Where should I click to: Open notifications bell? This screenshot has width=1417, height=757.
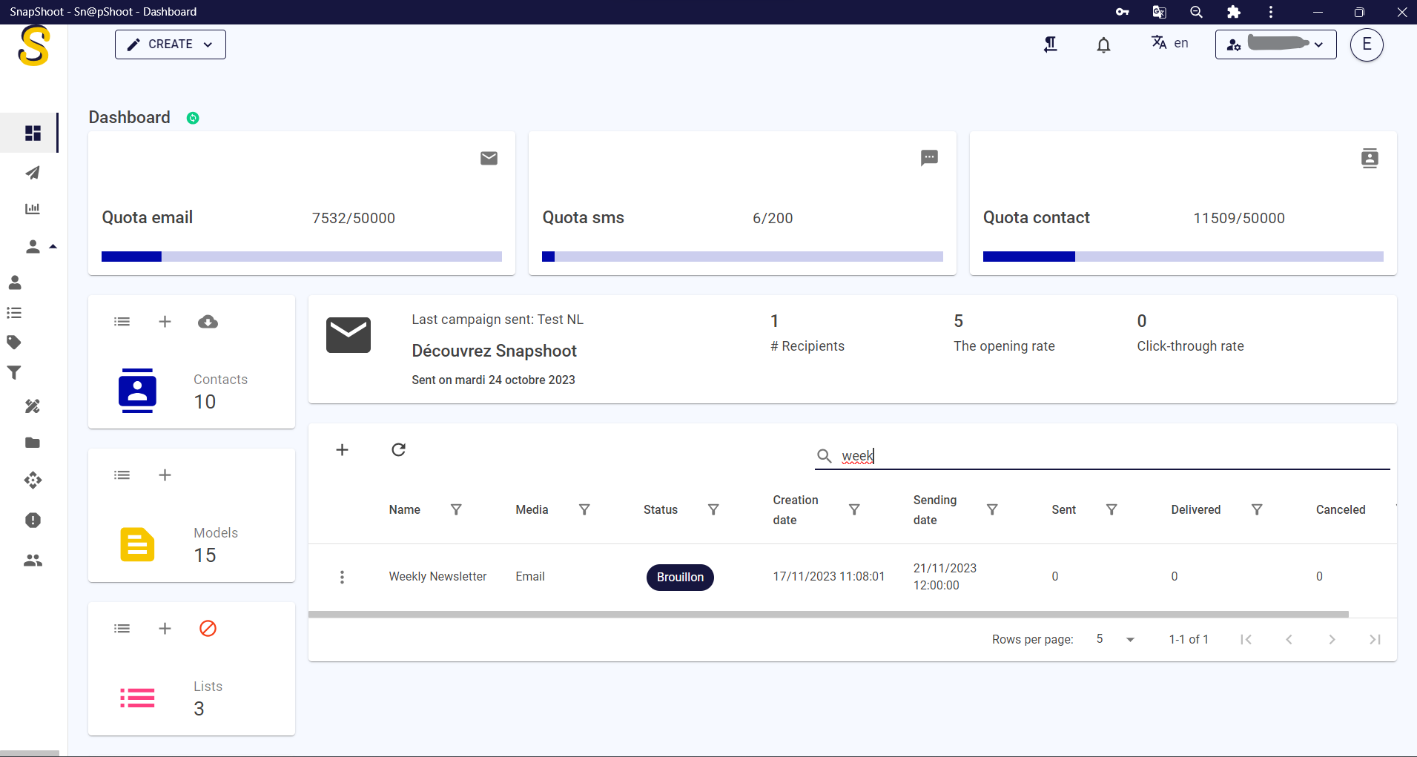(1103, 44)
